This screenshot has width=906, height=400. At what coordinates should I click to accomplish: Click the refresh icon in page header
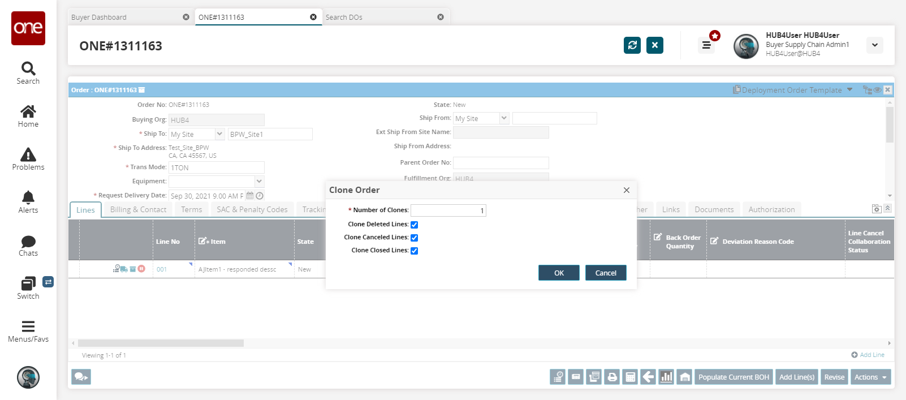(632, 45)
